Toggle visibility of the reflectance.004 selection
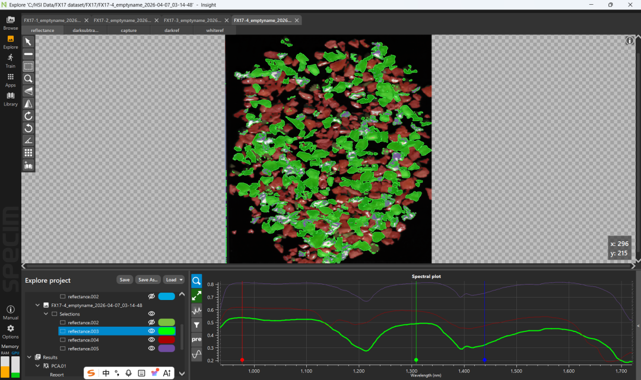Image resolution: width=641 pixels, height=380 pixels. tap(151, 340)
